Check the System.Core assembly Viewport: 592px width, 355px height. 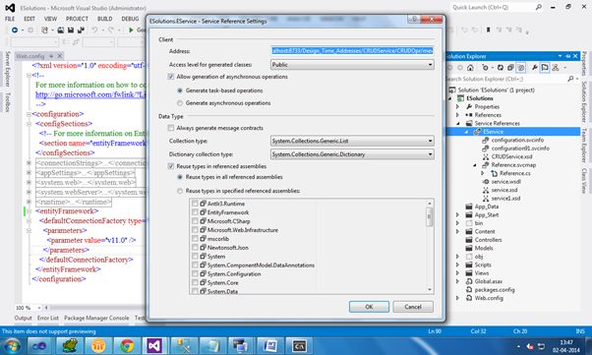[195, 282]
